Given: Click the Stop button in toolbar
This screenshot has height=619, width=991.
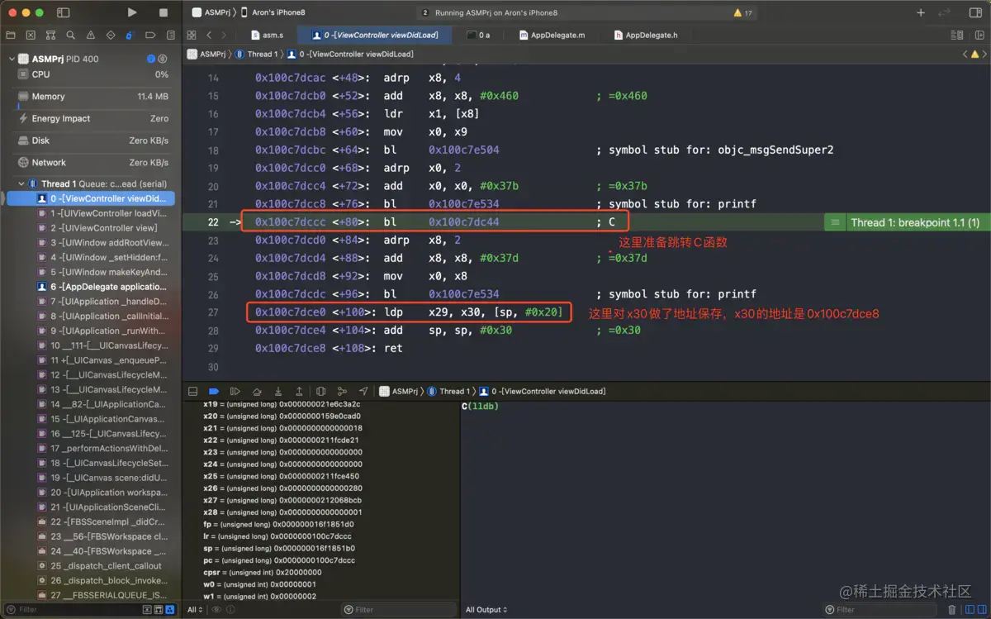Looking at the screenshot, I should [x=164, y=12].
